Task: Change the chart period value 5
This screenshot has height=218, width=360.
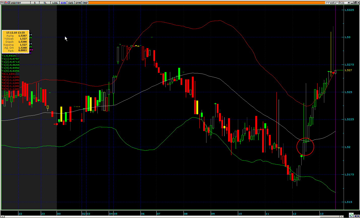Action: tap(35, 3)
